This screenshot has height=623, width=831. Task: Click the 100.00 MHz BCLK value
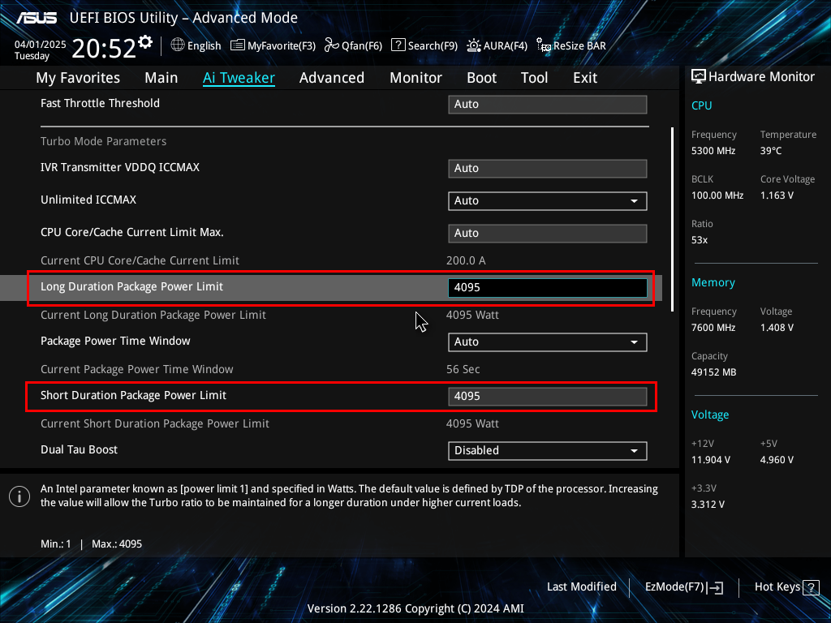(x=717, y=195)
